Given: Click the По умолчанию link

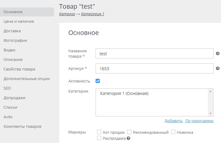Looking at the screenshot, I should click(x=199, y=121).
